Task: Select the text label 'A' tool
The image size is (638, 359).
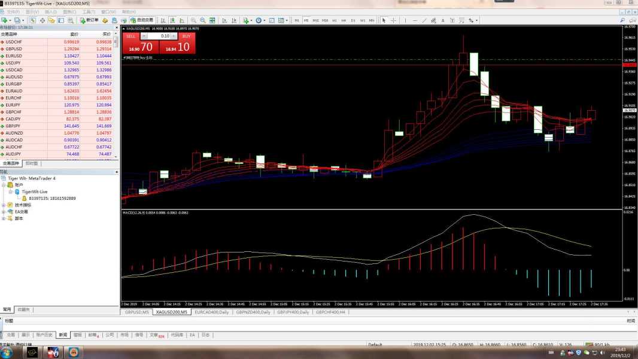Action: click(443, 20)
